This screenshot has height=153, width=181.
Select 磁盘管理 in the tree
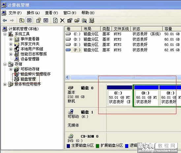point(28,79)
